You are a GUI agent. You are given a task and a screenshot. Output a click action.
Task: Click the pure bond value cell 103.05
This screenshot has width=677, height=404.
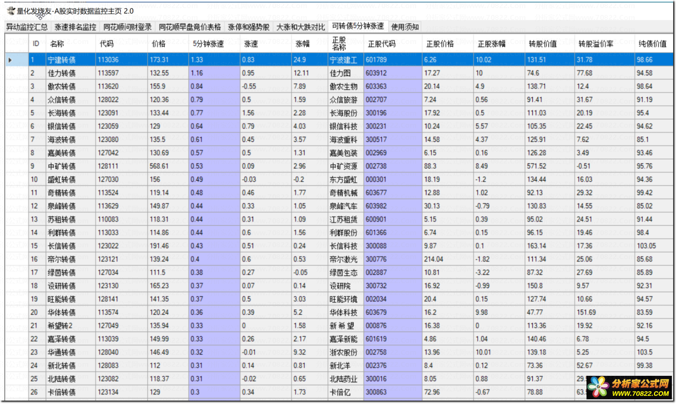654,246
